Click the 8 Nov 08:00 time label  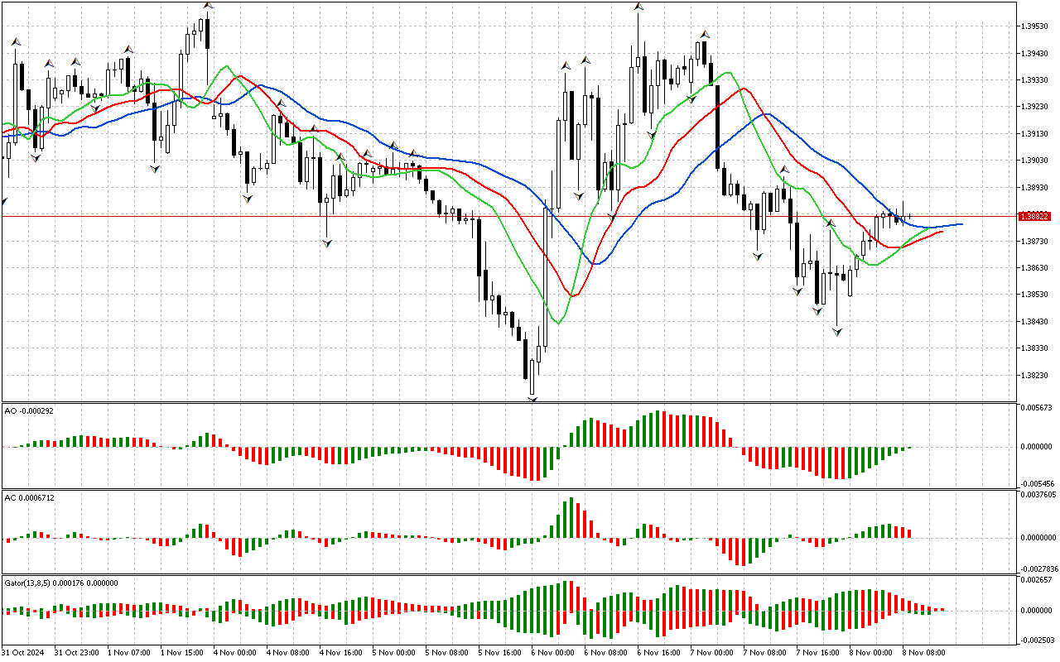(925, 653)
